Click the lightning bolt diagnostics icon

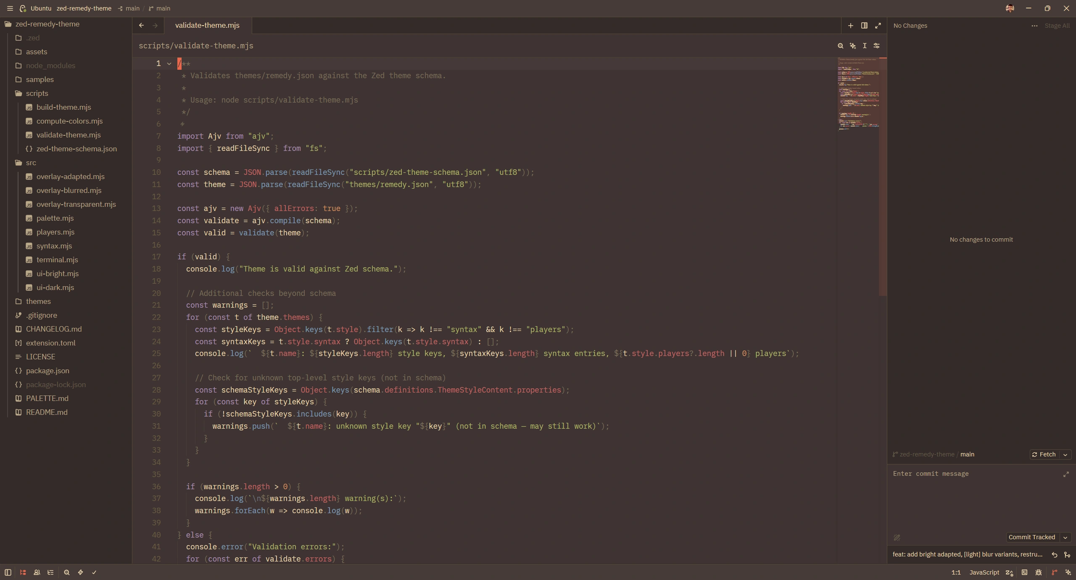(80, 572)
